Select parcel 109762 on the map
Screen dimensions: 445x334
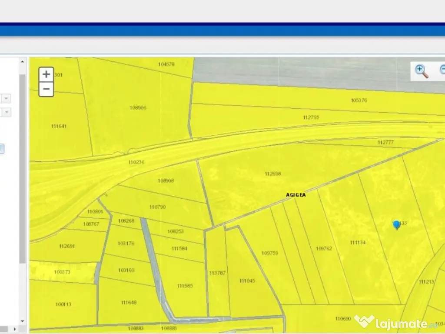[324, 248]
